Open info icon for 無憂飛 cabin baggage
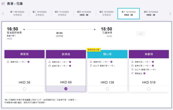Screen dimensions: 173x110 click(x=153, y=66)
